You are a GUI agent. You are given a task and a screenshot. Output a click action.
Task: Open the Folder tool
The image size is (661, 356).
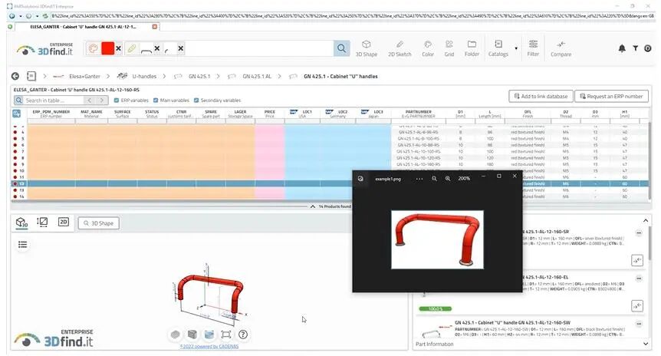click(x=472, y=48)
